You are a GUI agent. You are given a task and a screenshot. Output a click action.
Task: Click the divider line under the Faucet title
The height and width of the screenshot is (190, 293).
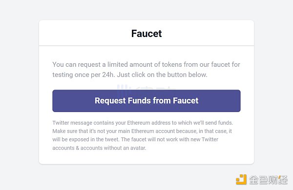146,45
